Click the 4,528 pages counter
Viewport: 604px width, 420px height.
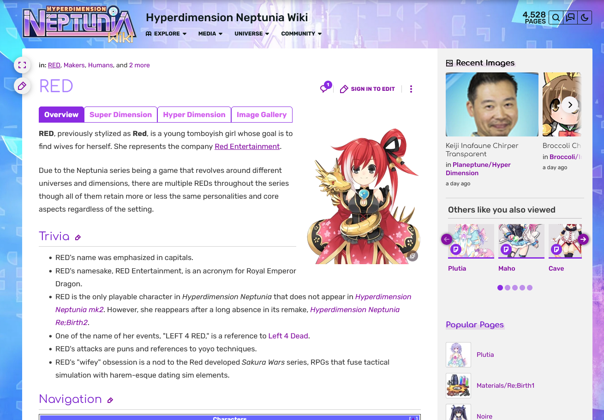point(534,18)
